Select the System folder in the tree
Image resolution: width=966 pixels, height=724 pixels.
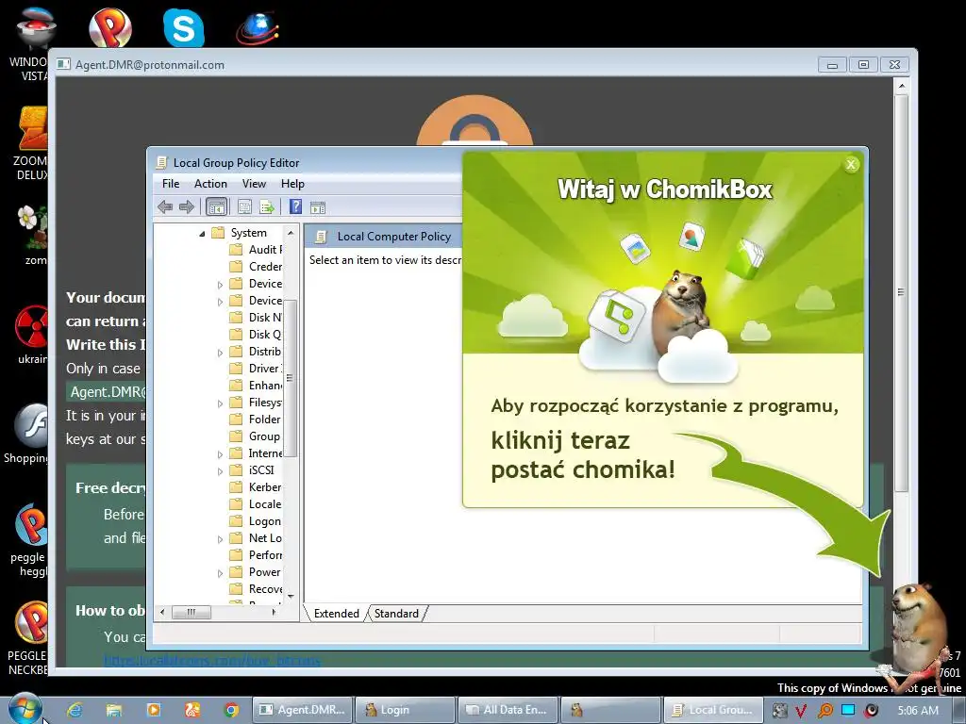pyautogui.click(x=239, y=233)
